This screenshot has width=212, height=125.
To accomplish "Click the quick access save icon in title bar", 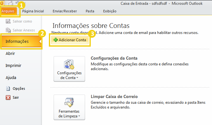I will point(10,3).
